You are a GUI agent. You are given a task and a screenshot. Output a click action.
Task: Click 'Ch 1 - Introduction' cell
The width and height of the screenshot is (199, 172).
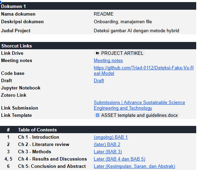tap(39, 137)
